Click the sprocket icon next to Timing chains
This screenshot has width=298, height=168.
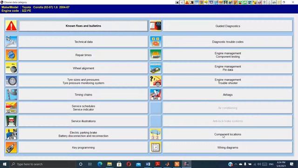click(x=11, y=94)
